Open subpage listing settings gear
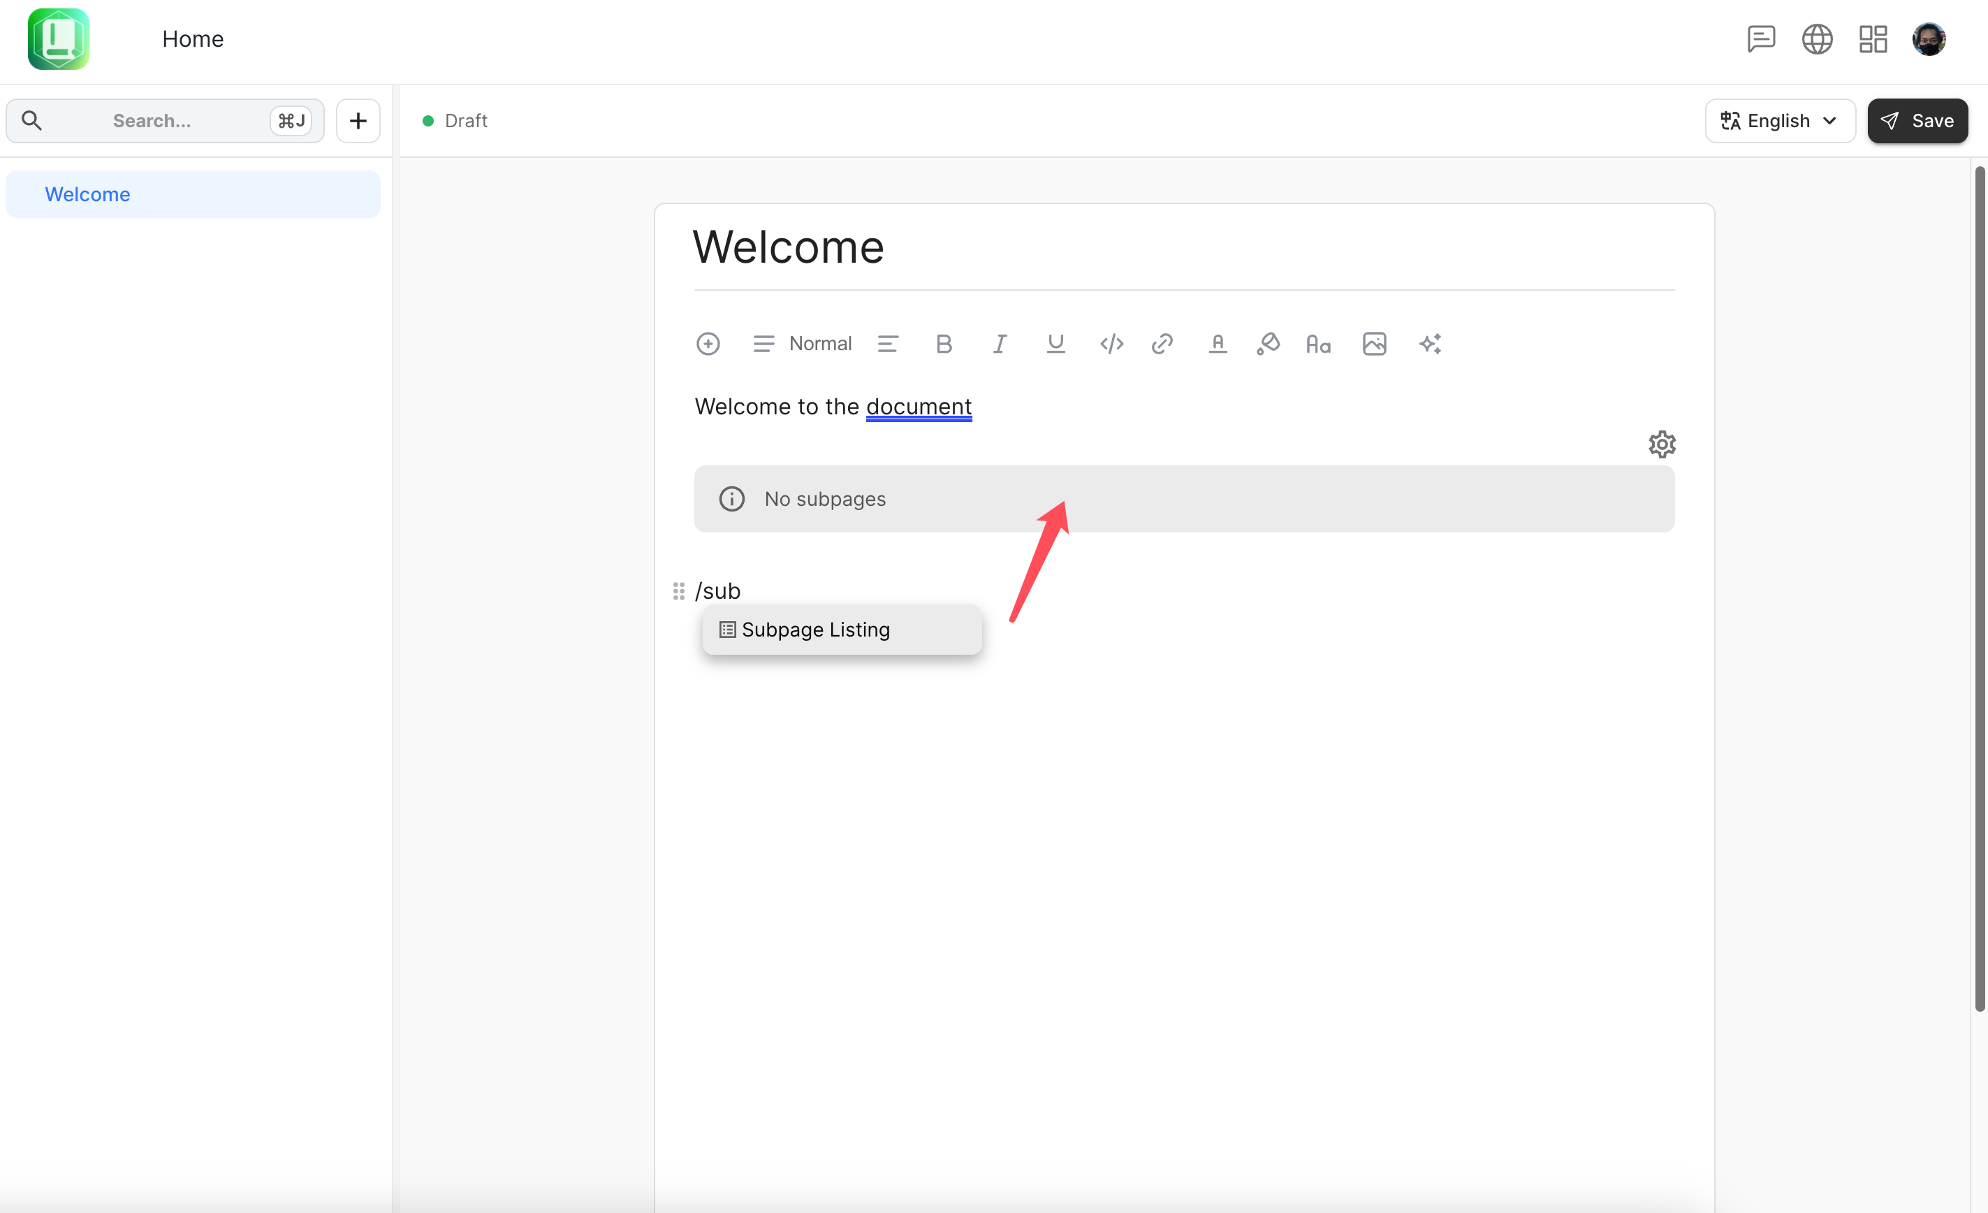 [1661, 444]
